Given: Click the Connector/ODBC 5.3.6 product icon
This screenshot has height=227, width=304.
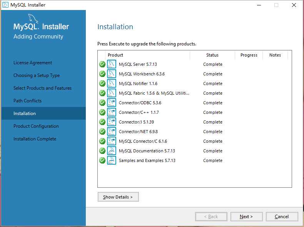Looking at the screenshot, I should pos(112,103).
